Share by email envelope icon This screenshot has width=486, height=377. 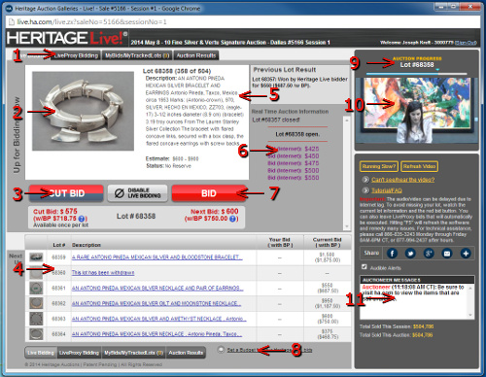[x=447, y=254]
